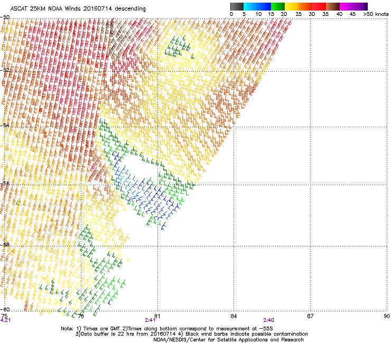Click the "25" label under the legend
This screenshot has height=343, width=391.
(299, 14)
